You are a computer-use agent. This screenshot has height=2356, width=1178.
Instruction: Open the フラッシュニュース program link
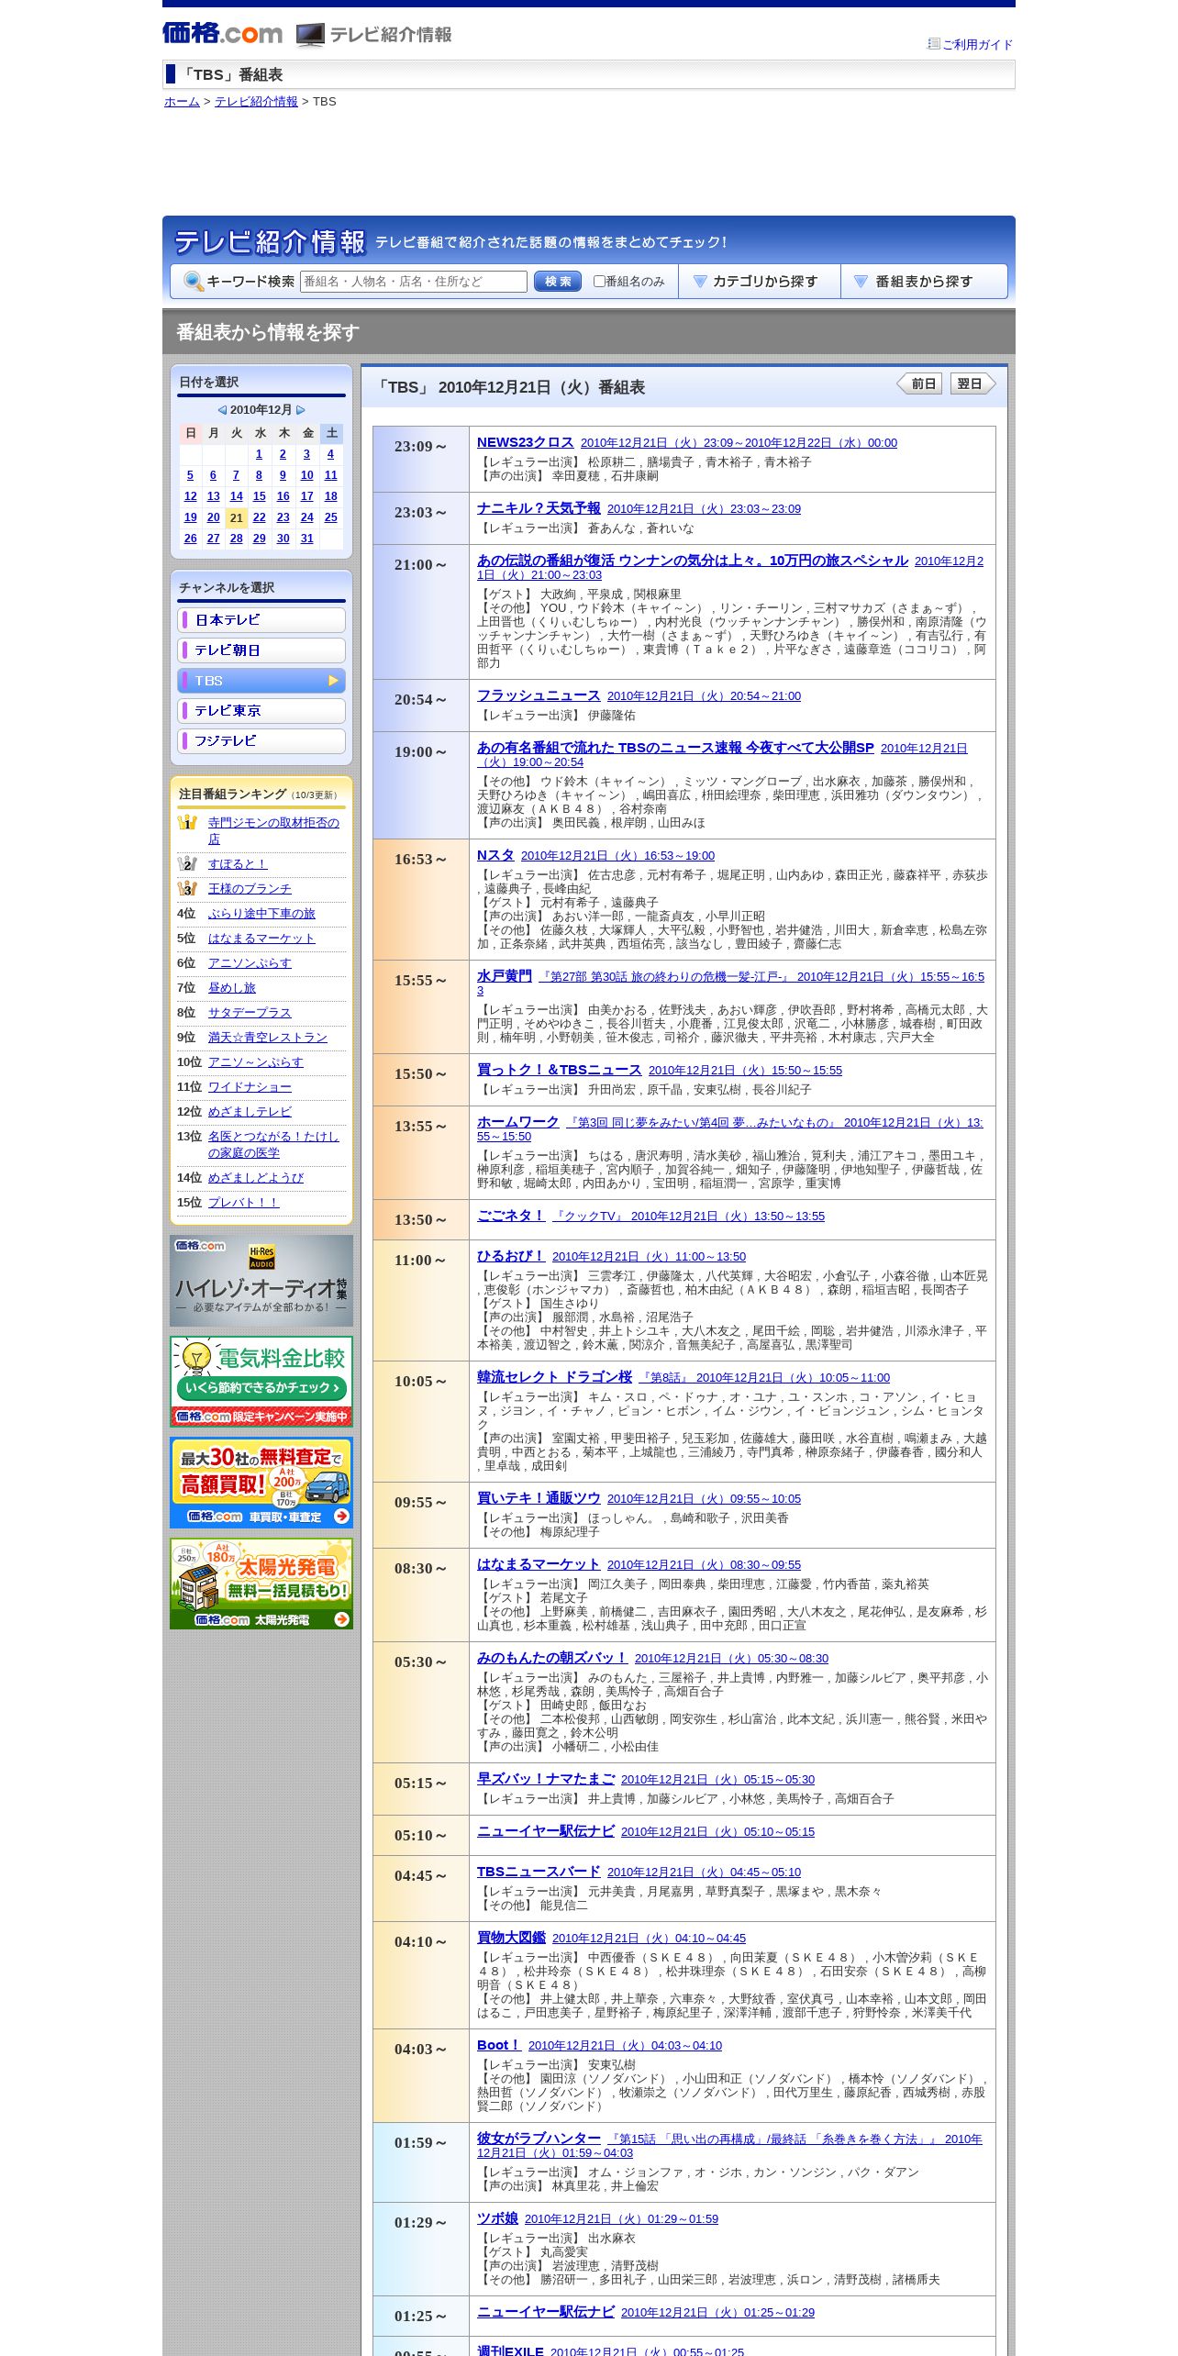[539, 695]
